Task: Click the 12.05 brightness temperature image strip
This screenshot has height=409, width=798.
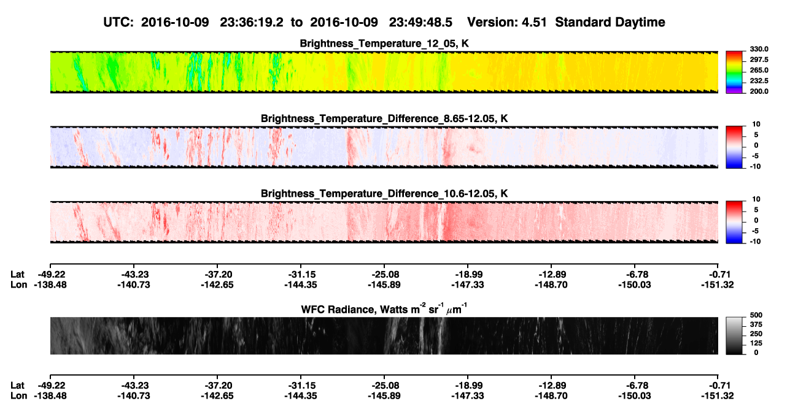Action: coord(384,72)
